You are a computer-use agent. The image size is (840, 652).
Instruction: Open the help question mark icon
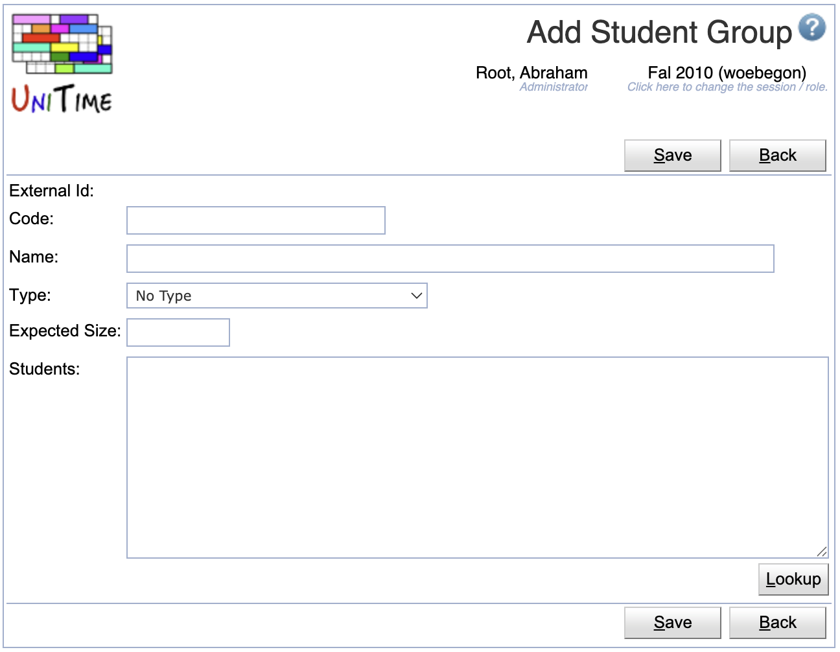[x=811, y=28]
